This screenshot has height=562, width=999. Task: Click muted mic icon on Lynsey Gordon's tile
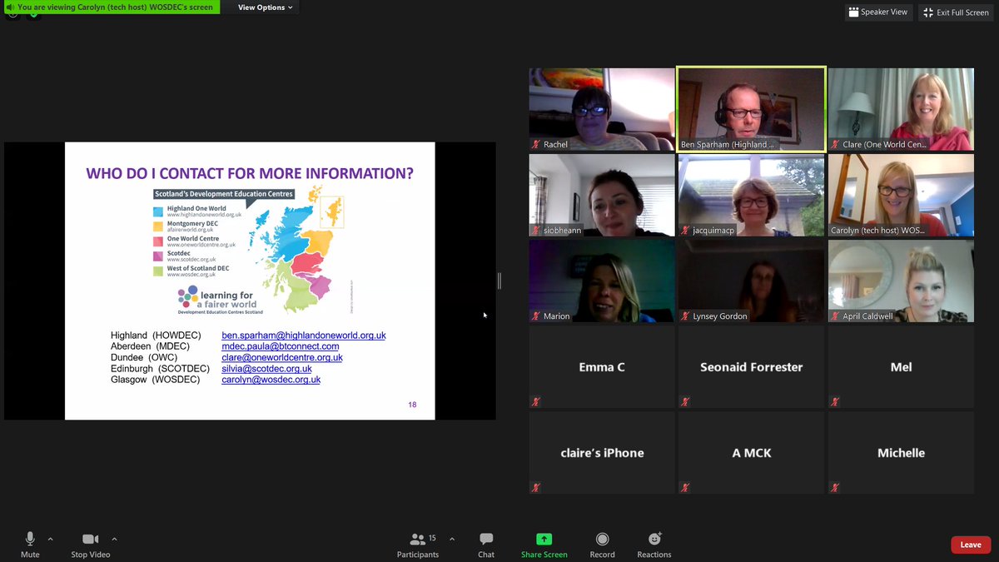pyautogui.click(x=685, y=316)
